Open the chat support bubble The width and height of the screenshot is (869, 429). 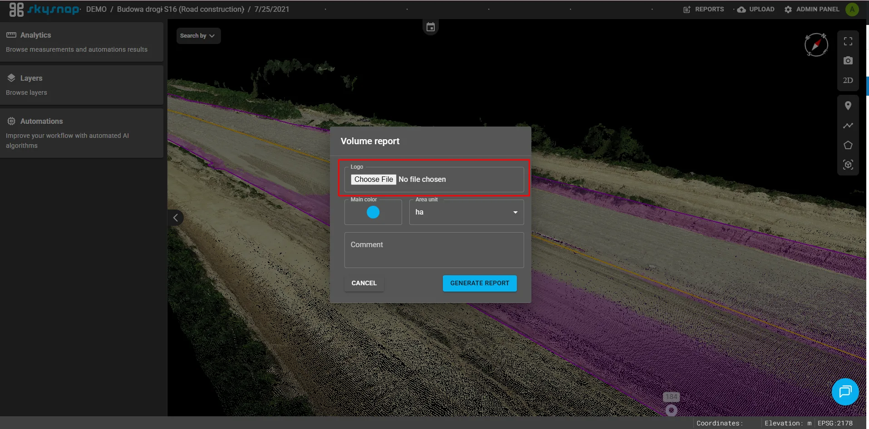(845, 391)
